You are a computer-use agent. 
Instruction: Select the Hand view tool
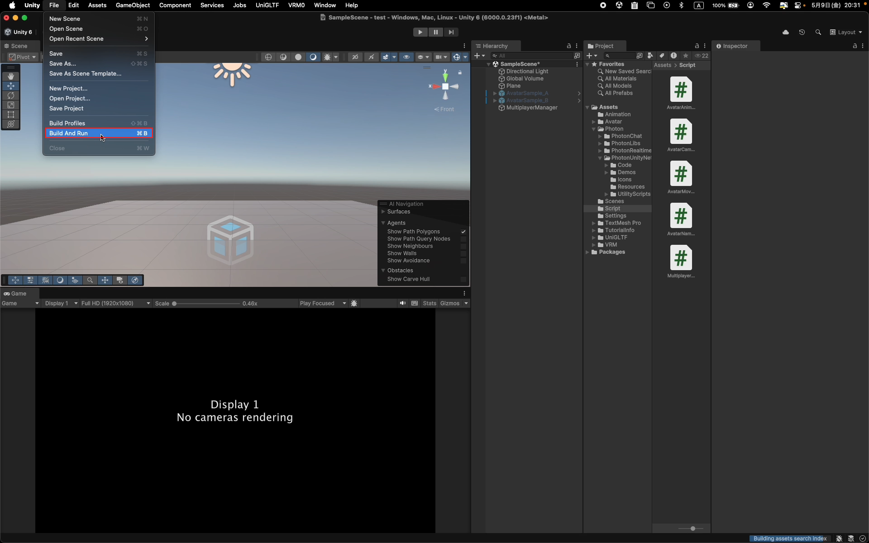(x=11, y=76)
